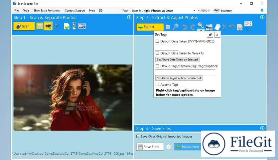Expand the dropdown arrow under magic wand
Image resolution: width=278 pixels, height=160 pixels.
tap(201, 30)
